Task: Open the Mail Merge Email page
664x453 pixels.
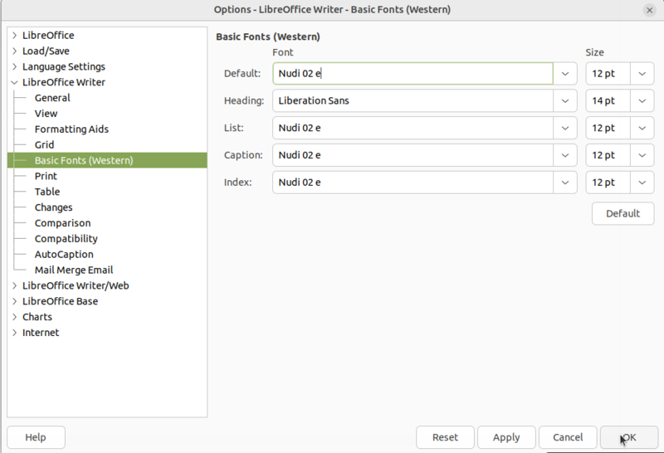Action: 74,270
